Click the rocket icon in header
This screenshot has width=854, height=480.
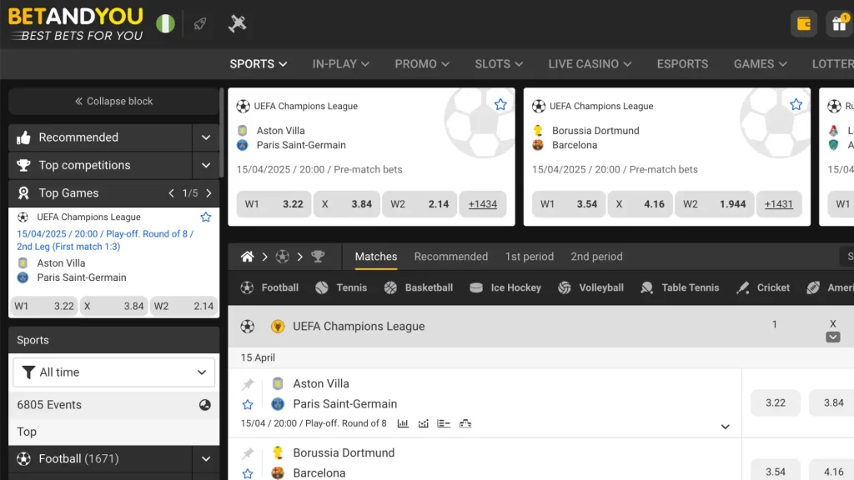point(200,23)
